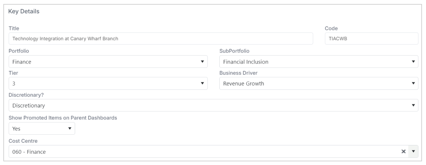
Task: Click the 060 - Finance cost centre field
Action: pos(204,151)
